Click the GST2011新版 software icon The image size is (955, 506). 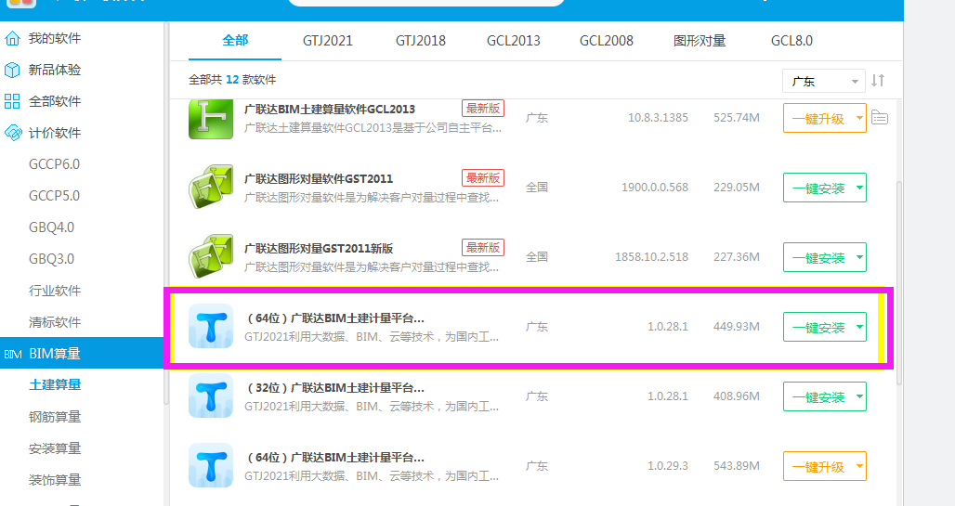[211, 257]
